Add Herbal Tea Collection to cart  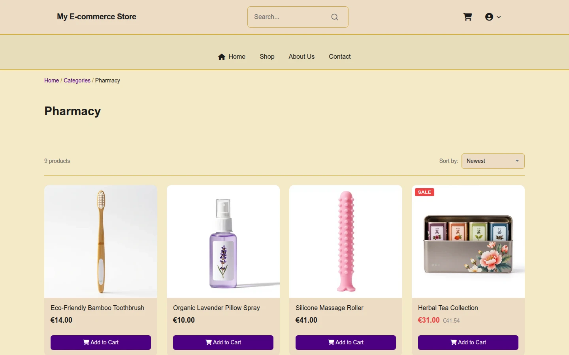[x=468, y=342]
